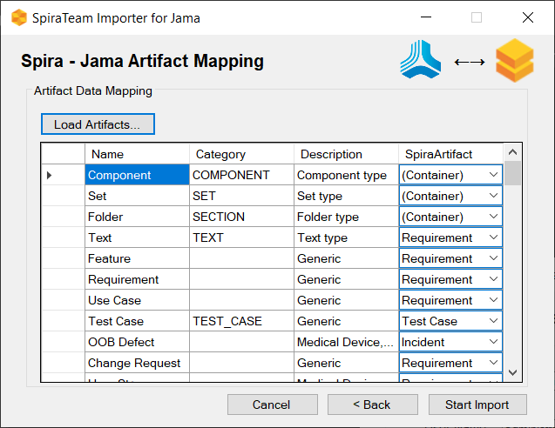This screenshot has width=555, height=428.
Task: Open SpiraArtifact dropdown for OOB Defect row
Action: pos(493,342)
